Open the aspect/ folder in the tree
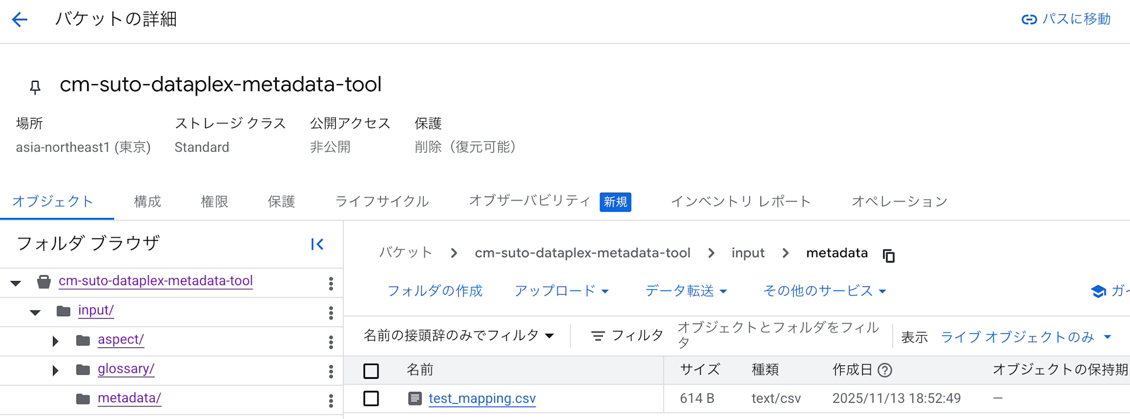This screenshot has height=419, width=1130. (x=121, y=339)
